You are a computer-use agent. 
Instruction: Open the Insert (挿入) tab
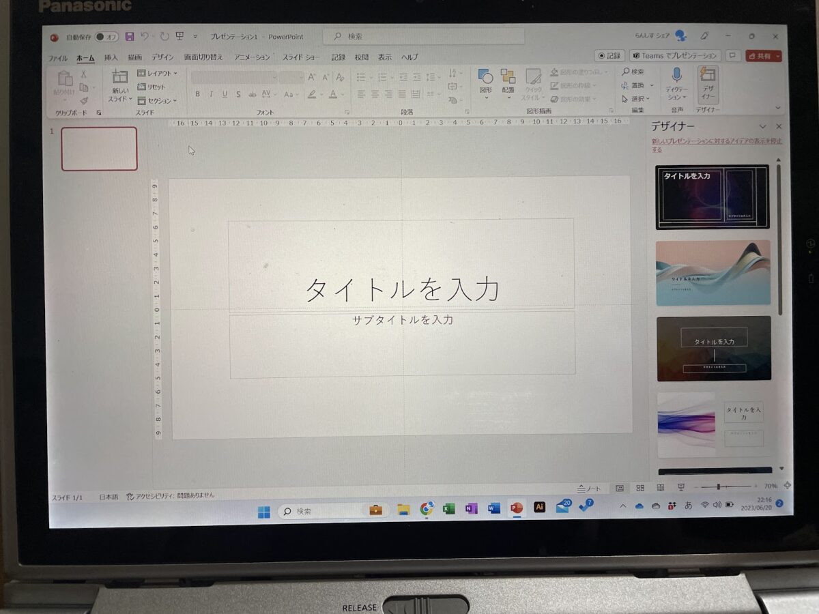coord(111,57)
